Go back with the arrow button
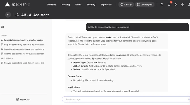Viewport: 190px width, 105px height. point(8,15)
